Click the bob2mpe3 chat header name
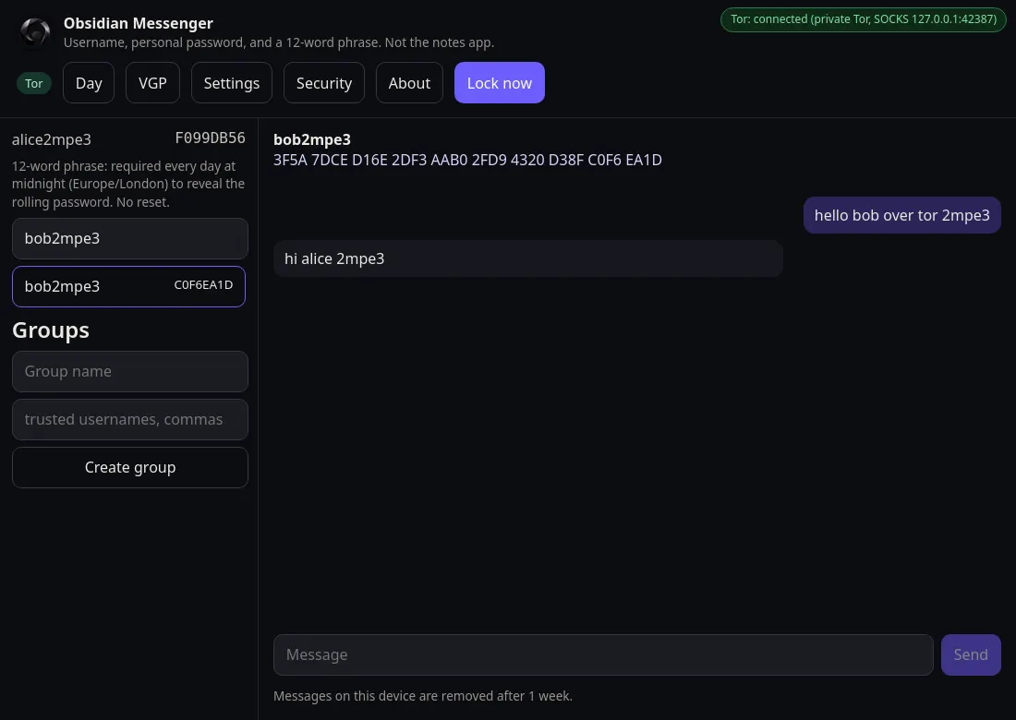This screenshot has height=720, width=1016. click(x=312, y=139)
